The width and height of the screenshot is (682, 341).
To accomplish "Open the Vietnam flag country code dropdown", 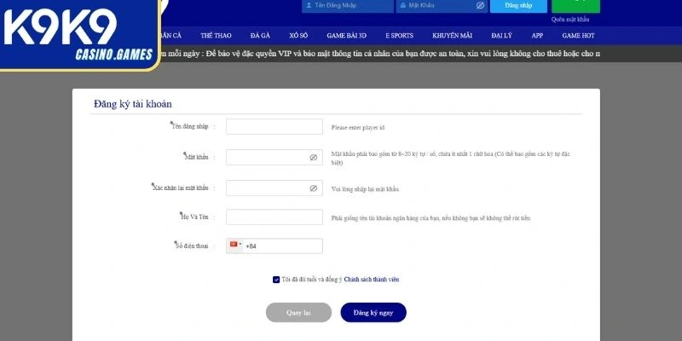I will click(x=235, y=246).
